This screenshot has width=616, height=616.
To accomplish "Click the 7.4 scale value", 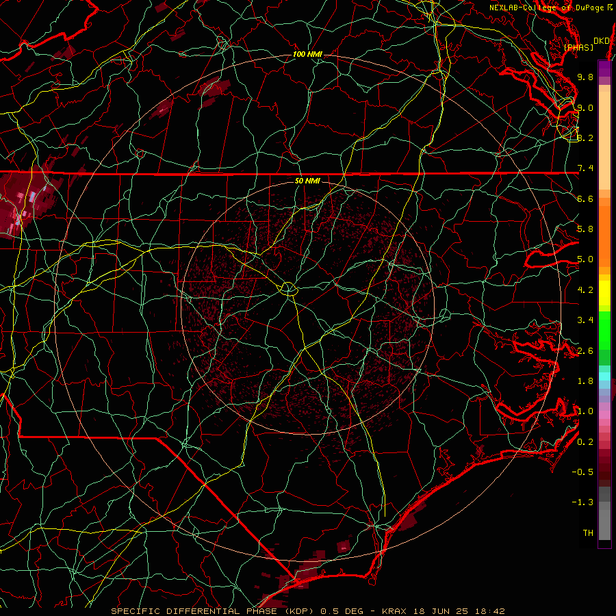I will coord(585,168).
